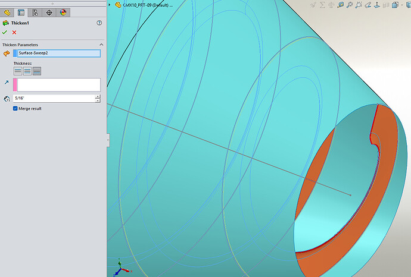Choose Thicken Side 2 option
Viewport: 411px width, 277px height.
click(x=37, y=71)
